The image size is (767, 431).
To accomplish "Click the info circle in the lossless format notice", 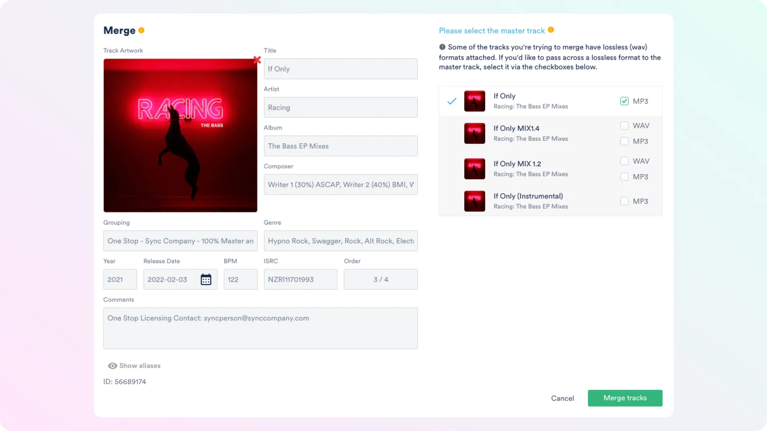I will pyautogui.click(x=442, y=47).
